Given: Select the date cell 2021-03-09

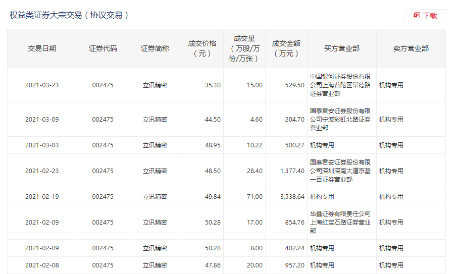Looking at the screenshot, I should pyautogui.click(x=42, y=120).
